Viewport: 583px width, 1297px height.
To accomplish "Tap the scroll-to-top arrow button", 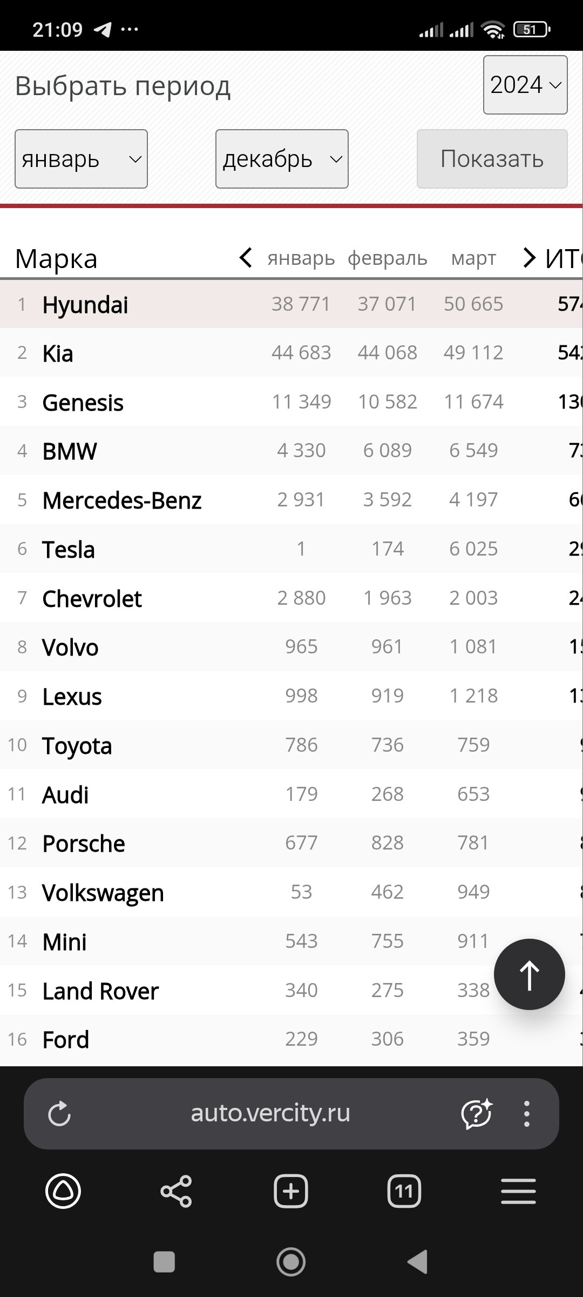I will point(529,974).
